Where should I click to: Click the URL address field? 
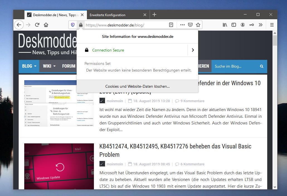(126, 25)
